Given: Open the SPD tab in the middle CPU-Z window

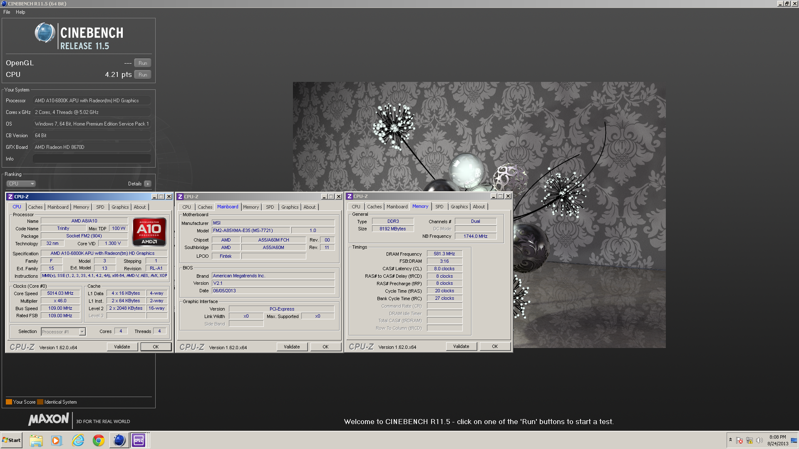Looking at the screenshot, I should [270, 207].
